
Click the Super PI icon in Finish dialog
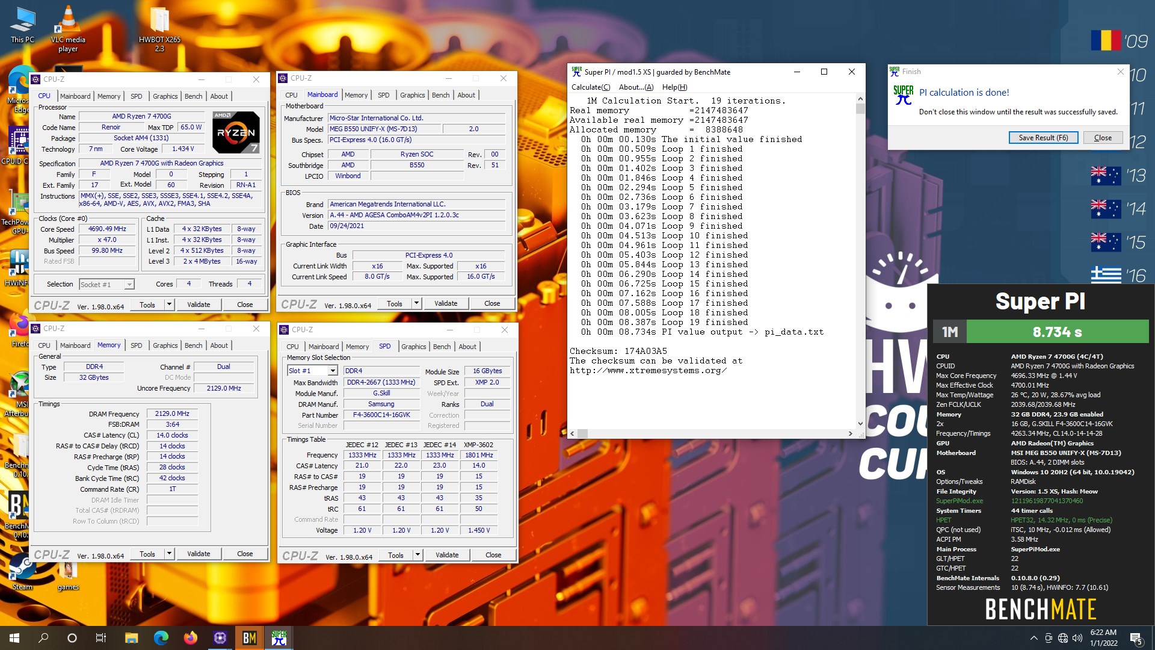903,94
